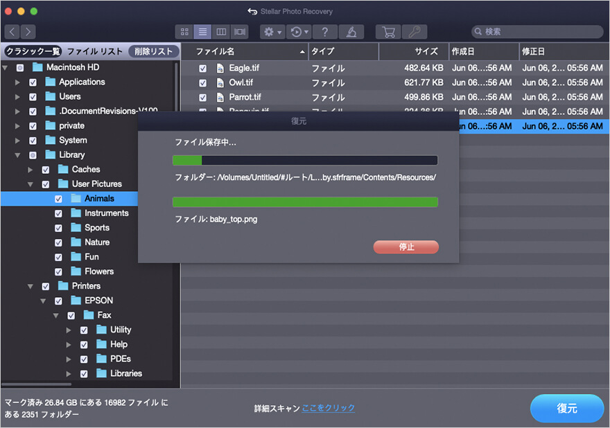Click the microscope icon in toolbar
The width and height of the screenshot is (610, 428).
pos(352,32)
